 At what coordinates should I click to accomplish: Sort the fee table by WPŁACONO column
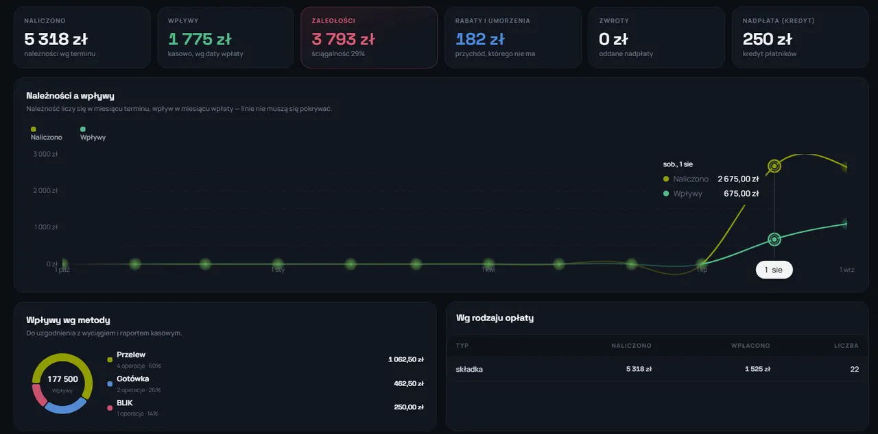point(750,346)
